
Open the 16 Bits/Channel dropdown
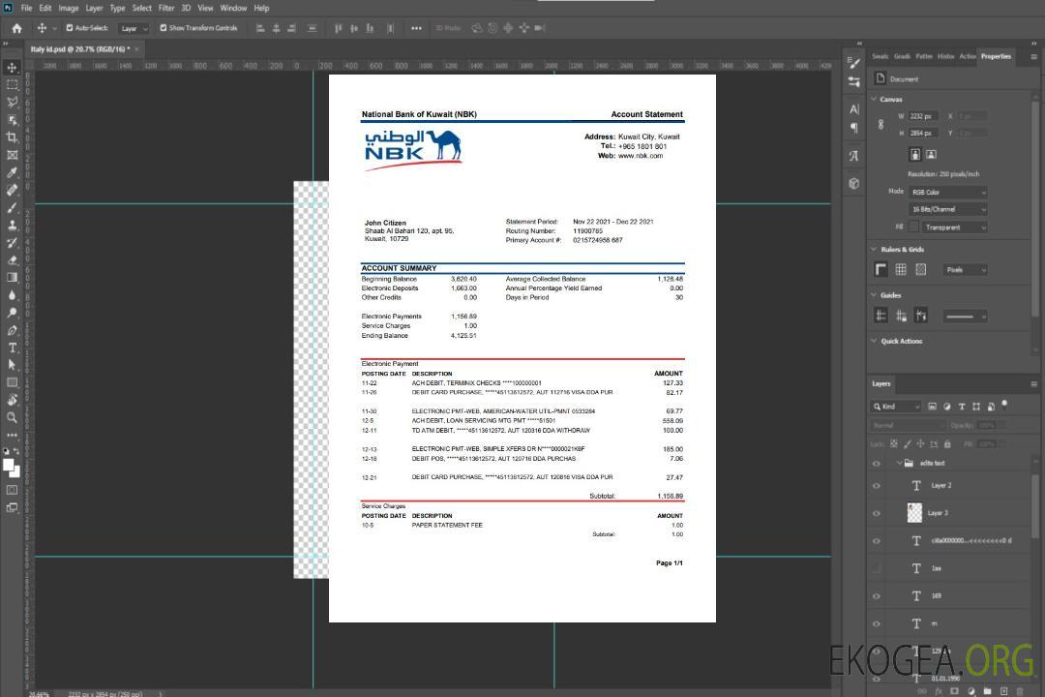coord(948,209)
